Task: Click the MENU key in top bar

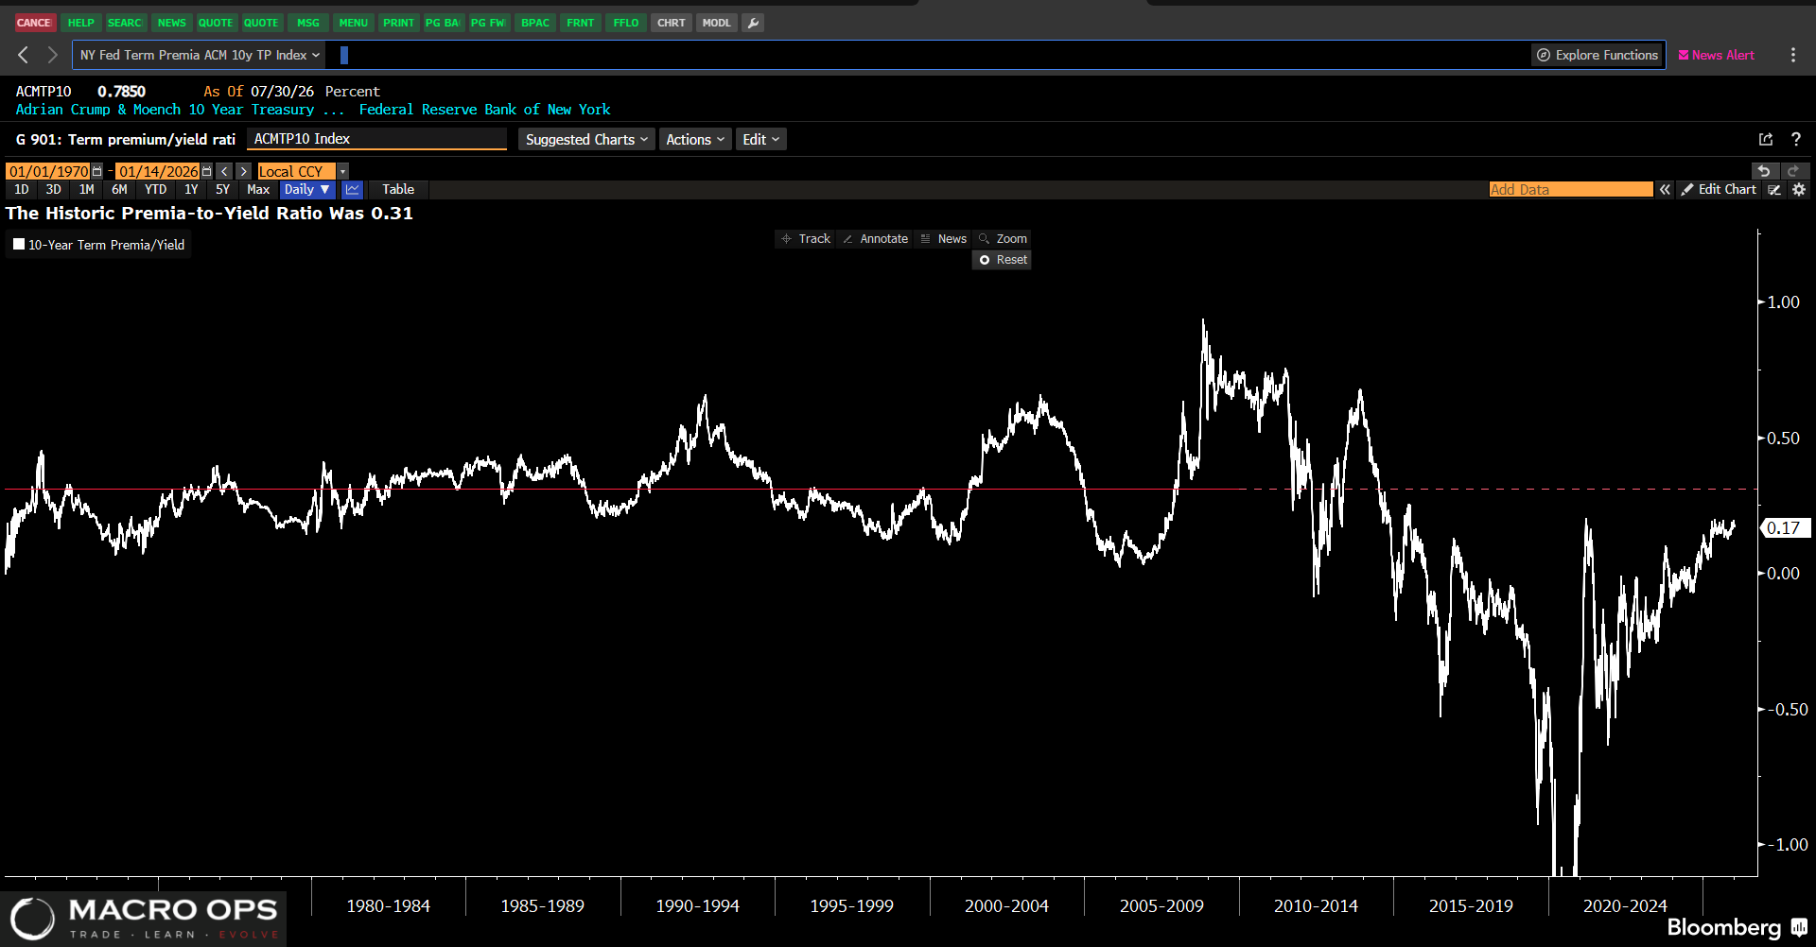Action: point(354,23)
